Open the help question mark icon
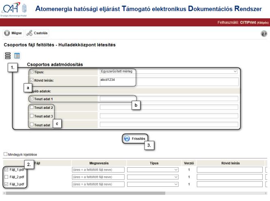Viewport: 270px width, 201px height. coord(264,34)
